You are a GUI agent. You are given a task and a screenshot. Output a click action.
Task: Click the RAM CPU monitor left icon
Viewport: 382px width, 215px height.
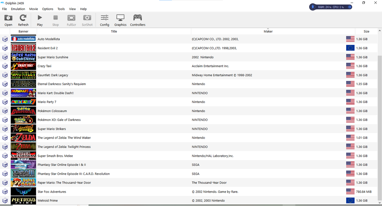[313, 7]
